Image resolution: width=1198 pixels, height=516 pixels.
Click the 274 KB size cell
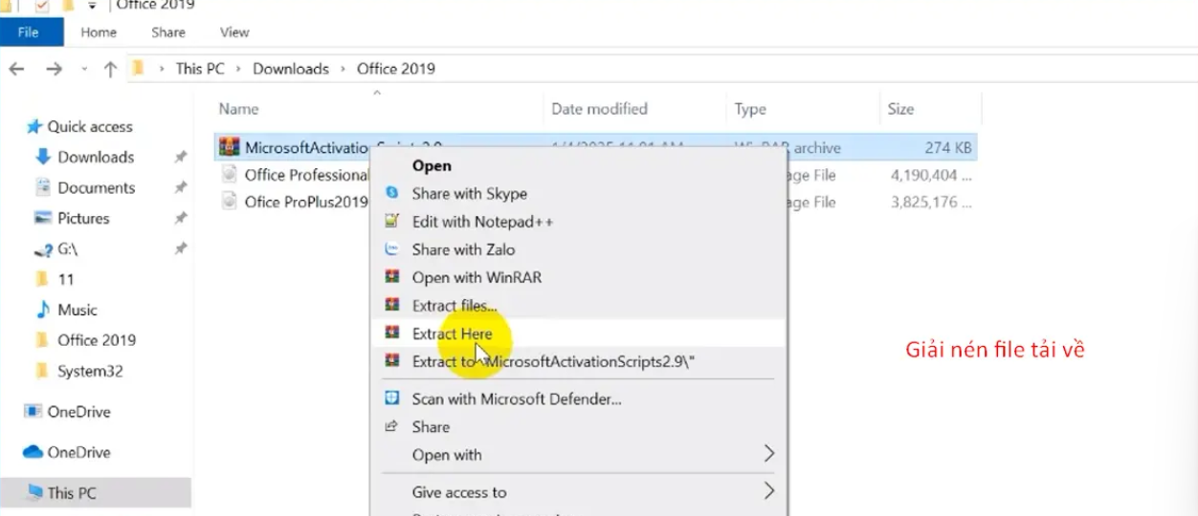pos(948,147)
